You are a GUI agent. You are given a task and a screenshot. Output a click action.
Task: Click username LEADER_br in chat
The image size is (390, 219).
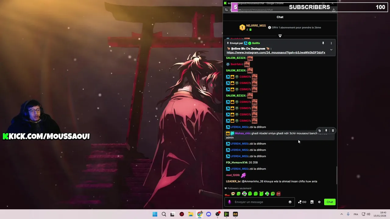[233, 181]
